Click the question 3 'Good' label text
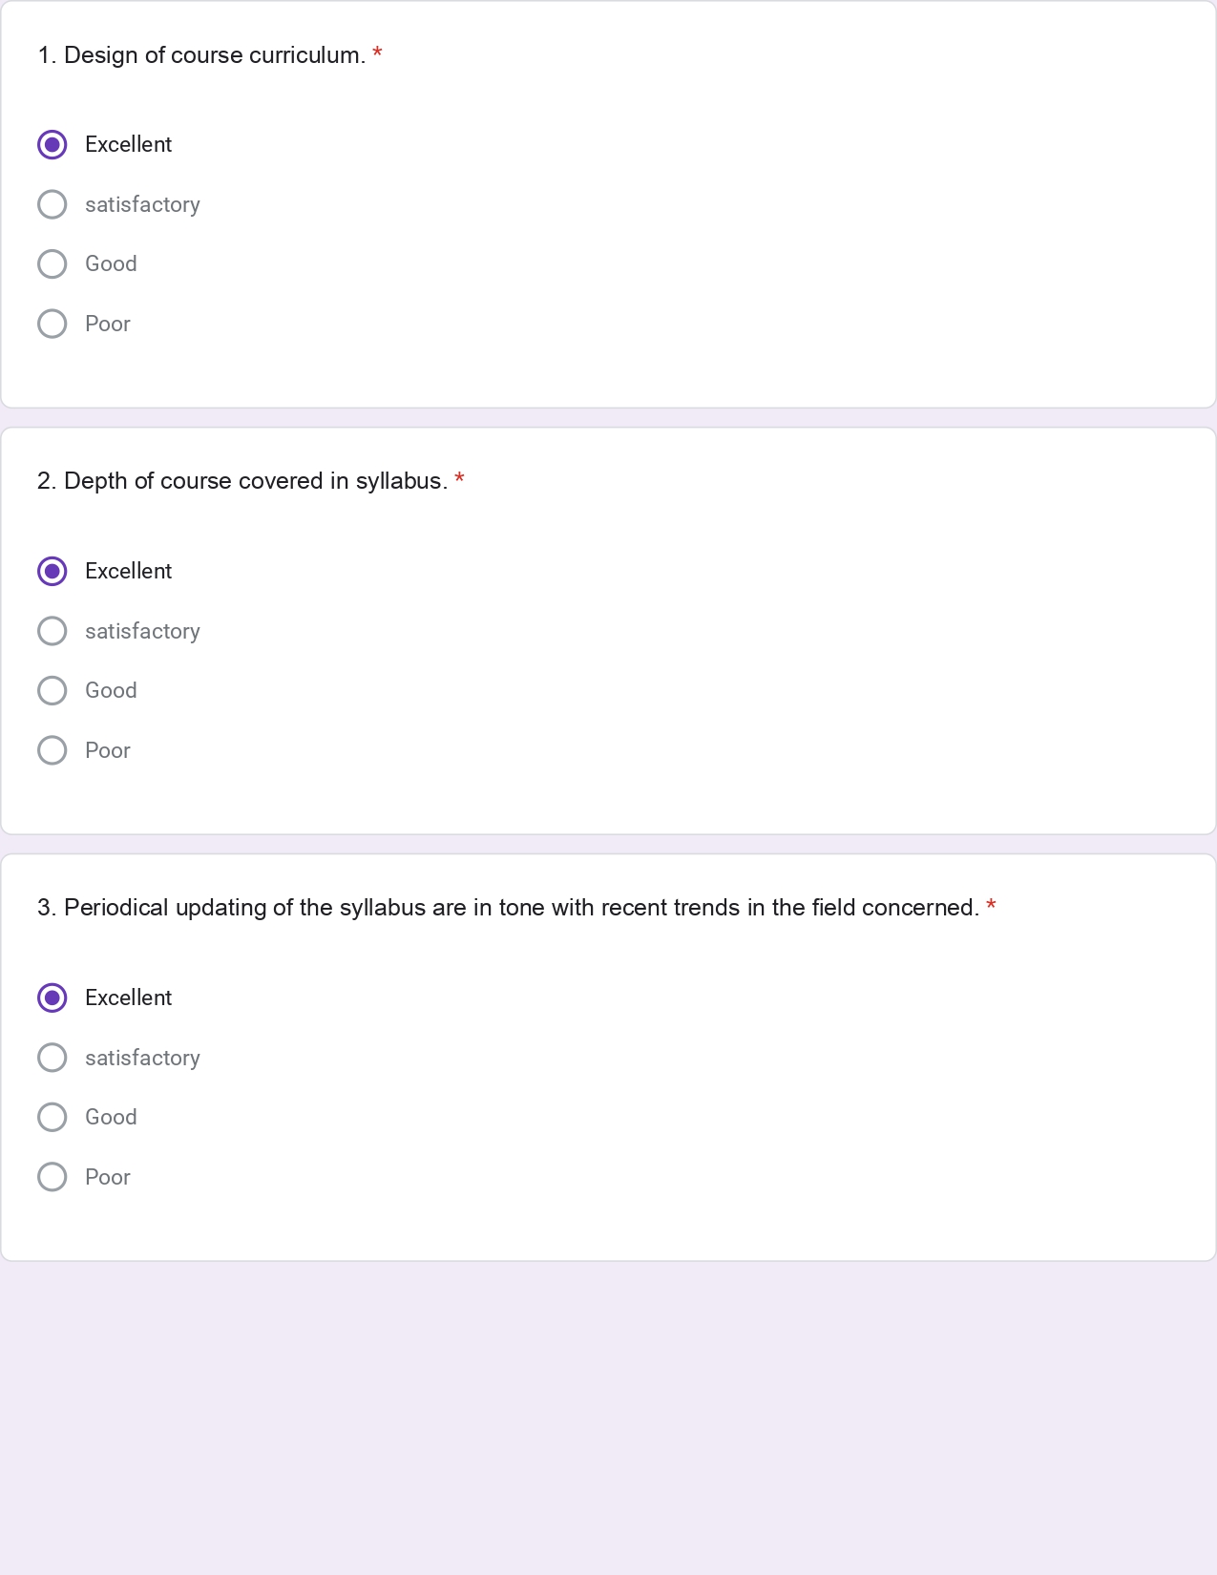This screenshot has height=1575, width=1217. point(111,1118)
